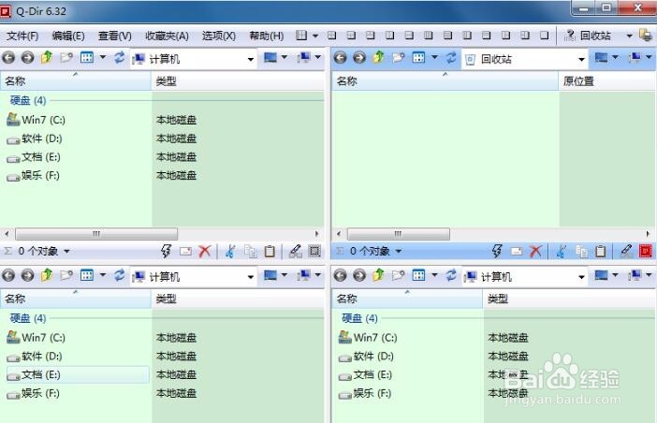Click lightning bolt icon in right status bar
Image resolution: width=657 pixels, height=423 pixels.
tap(497, 252)
